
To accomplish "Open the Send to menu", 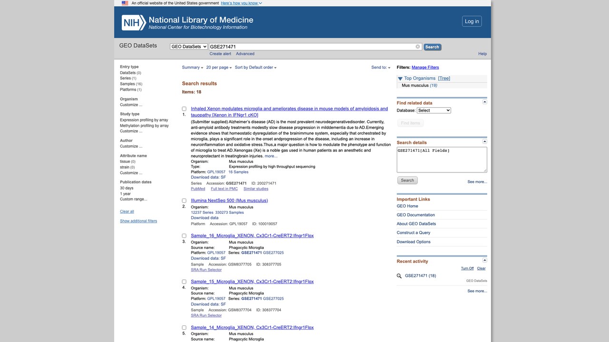I will click(x=381, y=67).
